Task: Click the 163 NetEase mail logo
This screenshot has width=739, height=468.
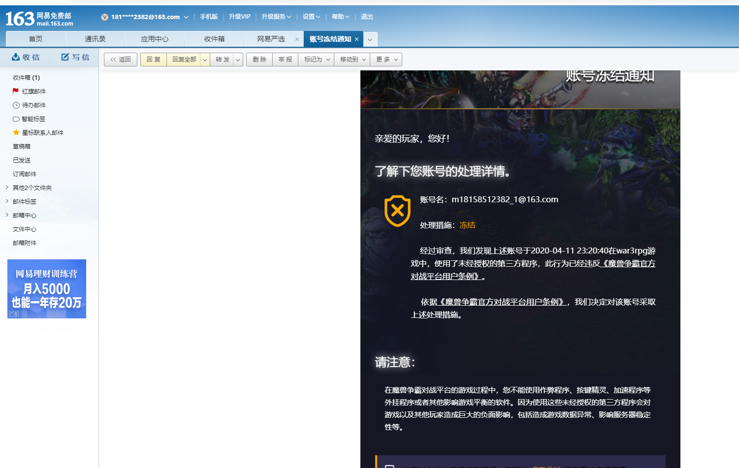Action: point(39,19)
